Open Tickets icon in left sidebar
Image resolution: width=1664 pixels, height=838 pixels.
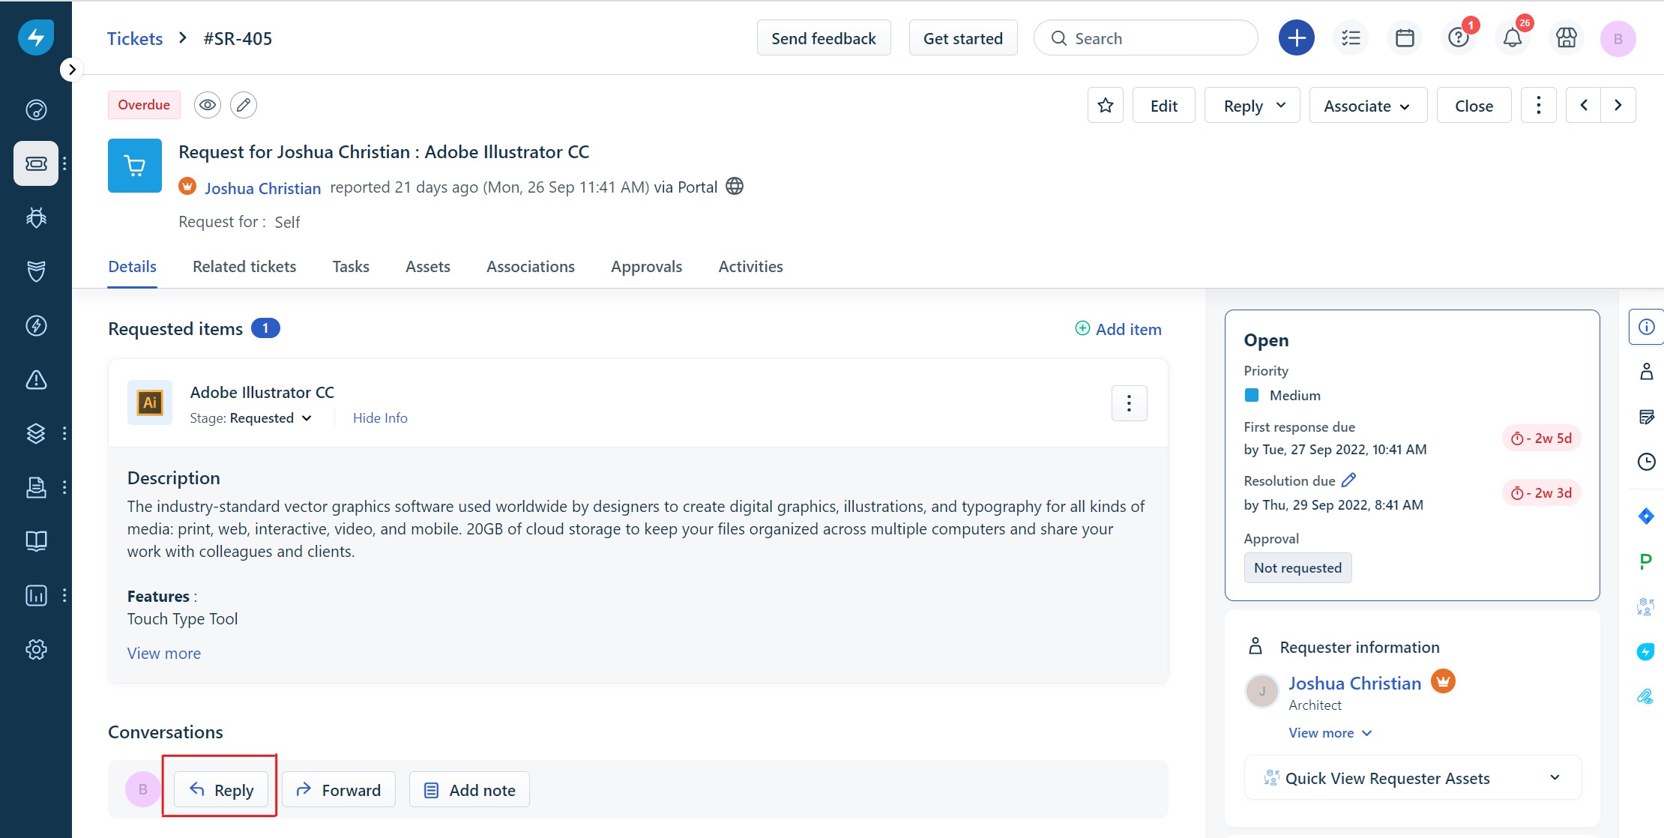(x=36, y=163)
